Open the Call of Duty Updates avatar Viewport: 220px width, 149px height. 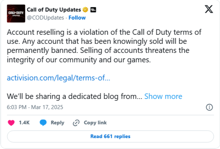(16, 13)
